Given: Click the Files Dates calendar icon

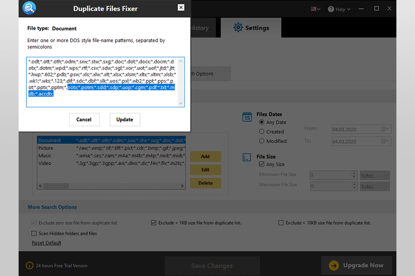Looking at the screenshot, I should point(247,116).
